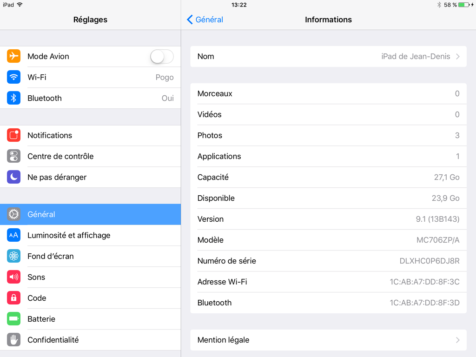This screenshot has height=357, width=476.
Task: Select Luminosité et affichage in the sidebar
Action: [x=91, y=235]
